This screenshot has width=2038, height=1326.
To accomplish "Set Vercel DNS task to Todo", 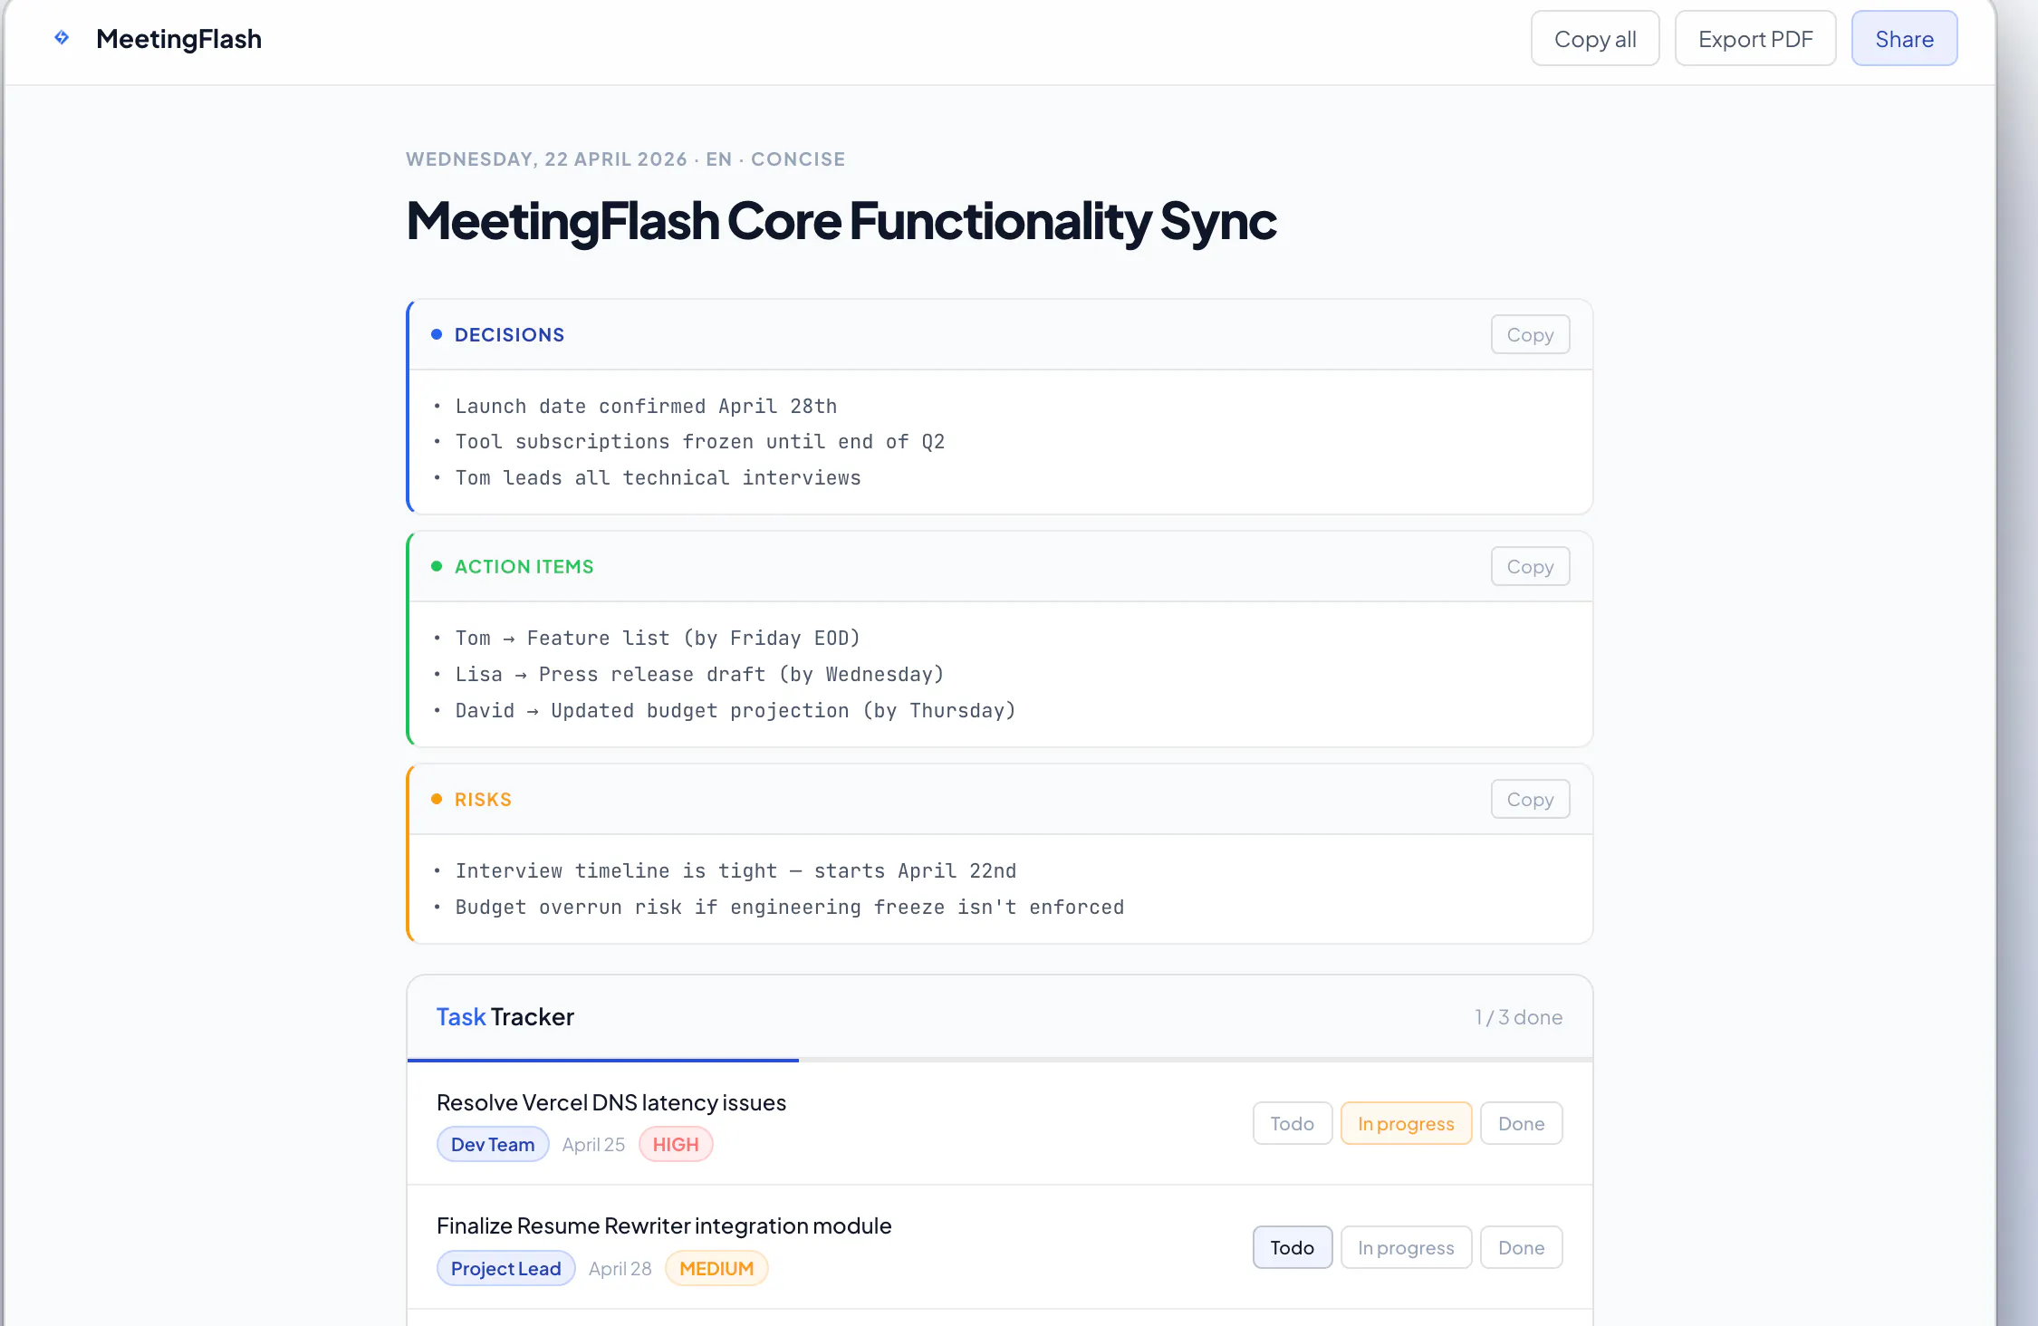I will point(1292,1123).
